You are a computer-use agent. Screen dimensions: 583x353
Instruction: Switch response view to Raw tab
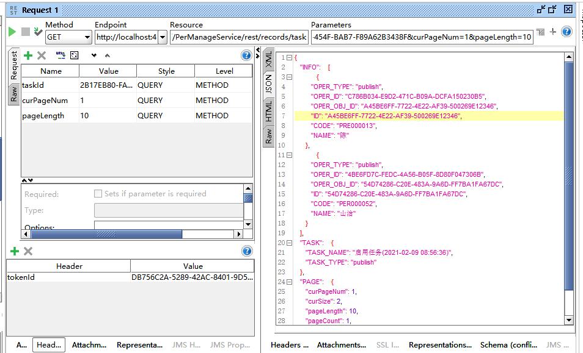(268, 136)
